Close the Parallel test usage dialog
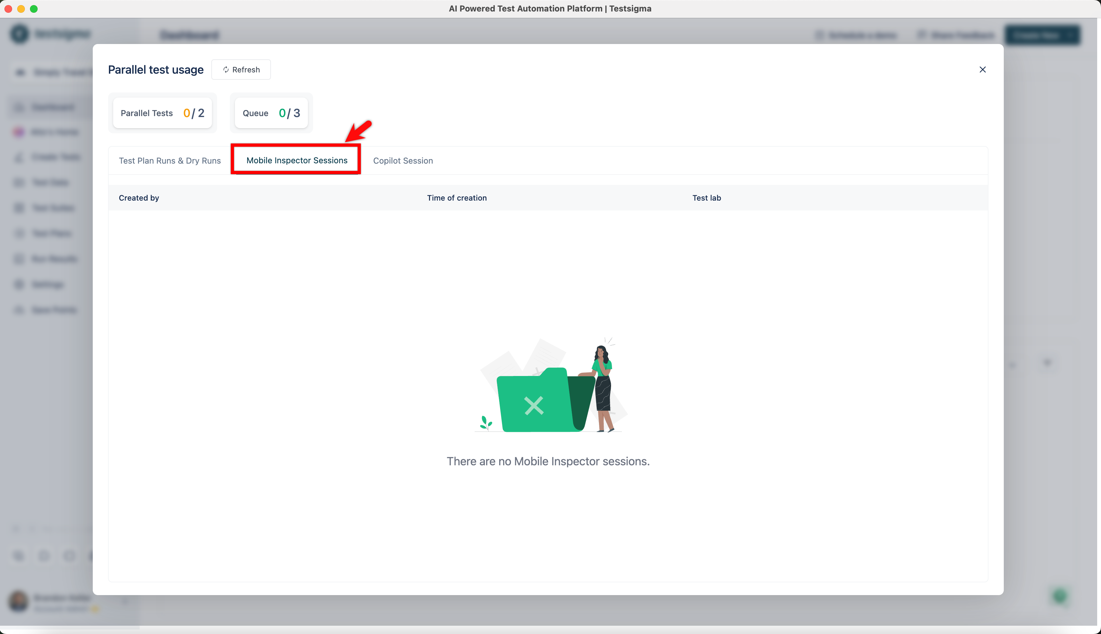Screen dimensions: 1101x634 pos(982,69)
